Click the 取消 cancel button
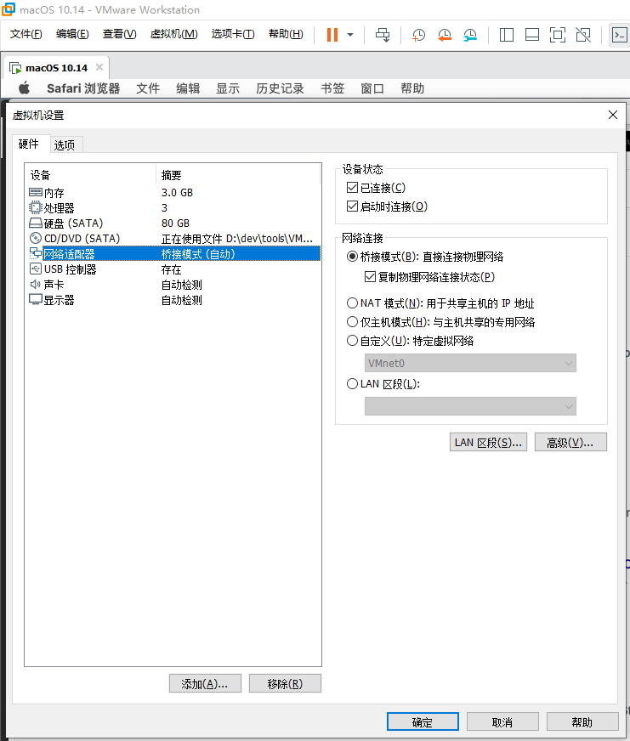The height and width of the screenshot is (741, 630). [x=502, y=721]
